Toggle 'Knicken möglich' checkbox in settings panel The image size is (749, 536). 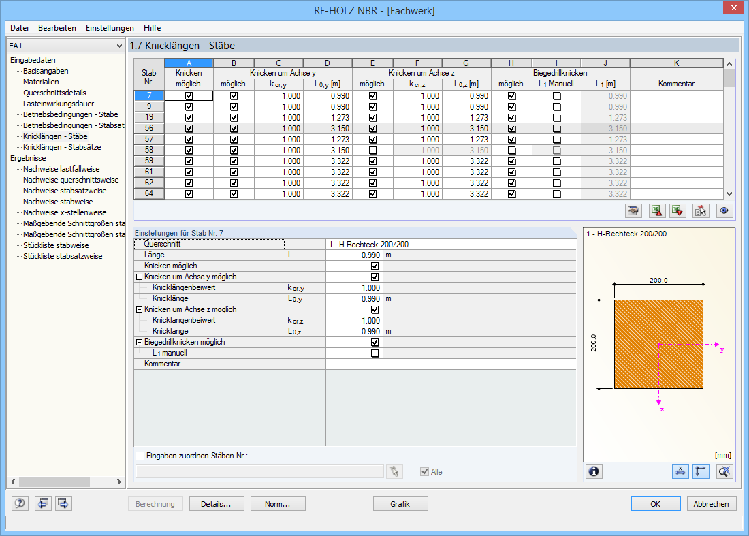click(375, 266)
